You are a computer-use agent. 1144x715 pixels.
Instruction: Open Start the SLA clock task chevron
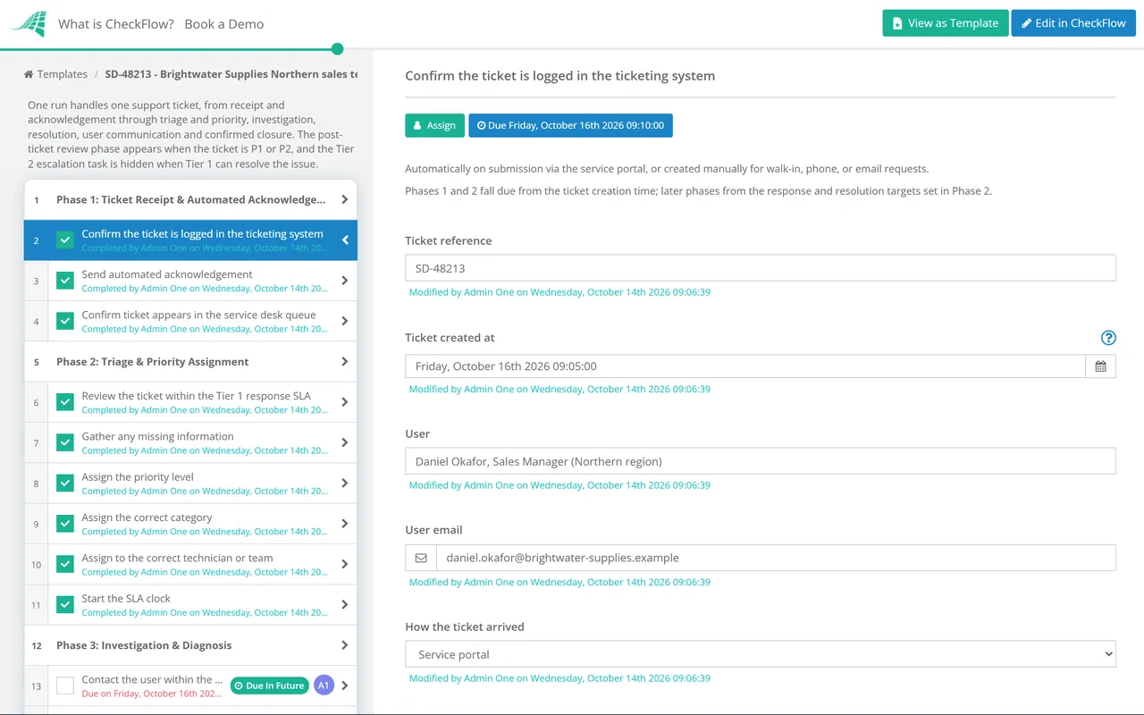pos(345,605)
